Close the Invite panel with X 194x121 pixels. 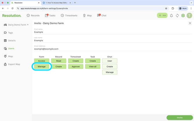pos(190,23)
